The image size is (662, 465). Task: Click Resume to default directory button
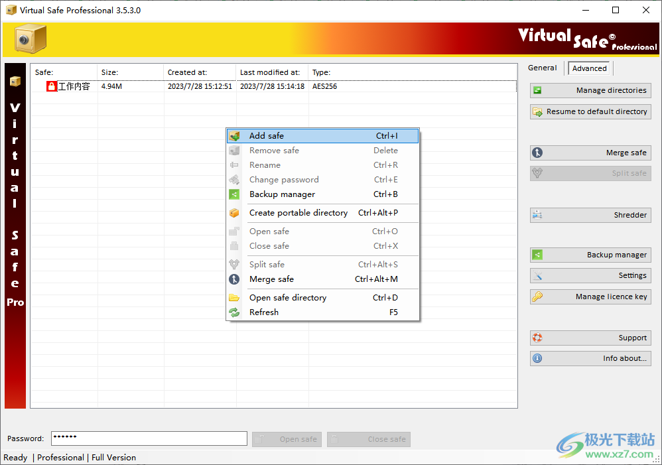590,111
